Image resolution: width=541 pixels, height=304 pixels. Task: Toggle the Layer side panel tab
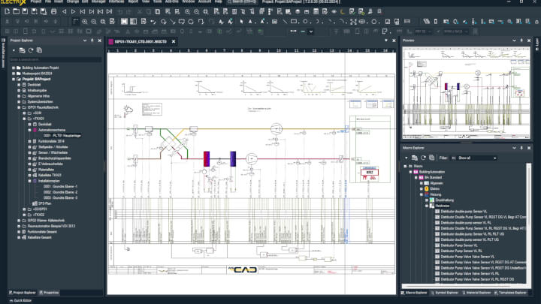coord(536,44)
